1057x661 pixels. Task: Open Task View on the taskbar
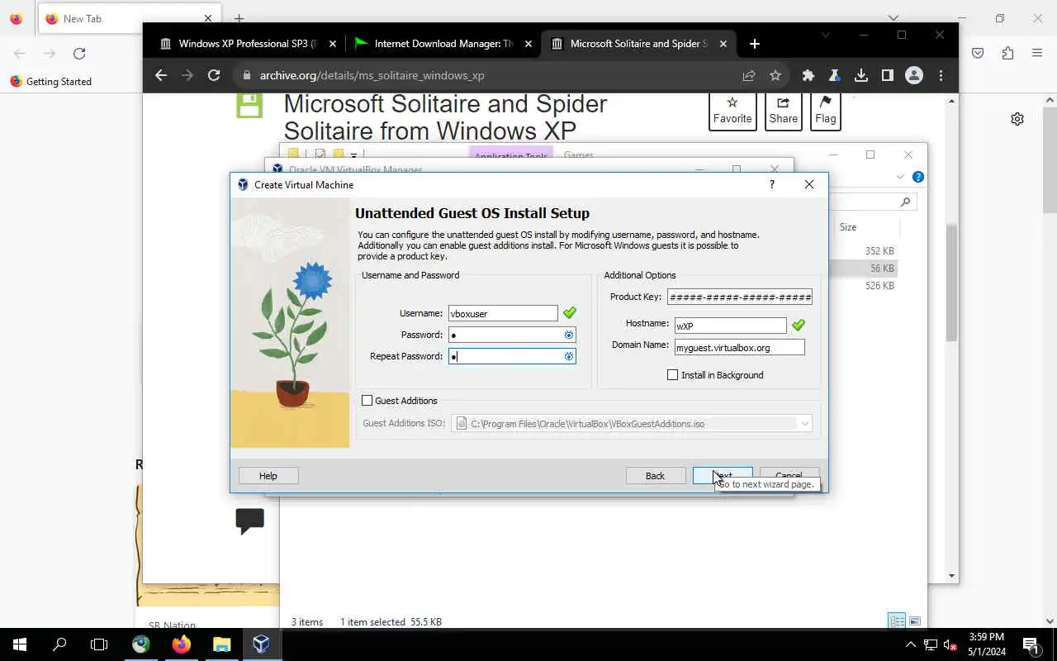tap(99, 644)
